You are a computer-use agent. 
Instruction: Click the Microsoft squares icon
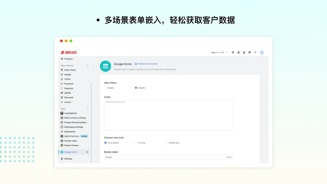pyautogui.click(x=62, y=98)
